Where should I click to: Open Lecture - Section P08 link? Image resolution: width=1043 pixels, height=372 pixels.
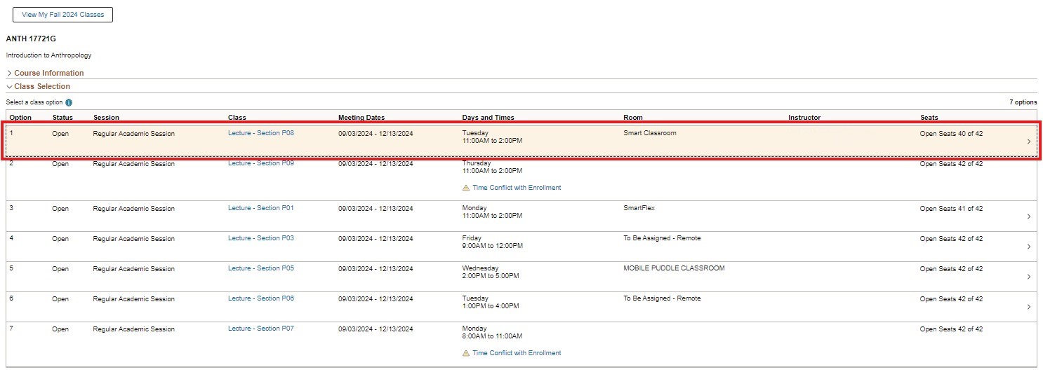pos(260,132)
